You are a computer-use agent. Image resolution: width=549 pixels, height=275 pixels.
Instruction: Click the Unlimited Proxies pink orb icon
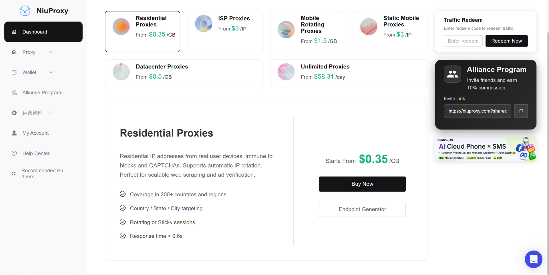point(286,72)
